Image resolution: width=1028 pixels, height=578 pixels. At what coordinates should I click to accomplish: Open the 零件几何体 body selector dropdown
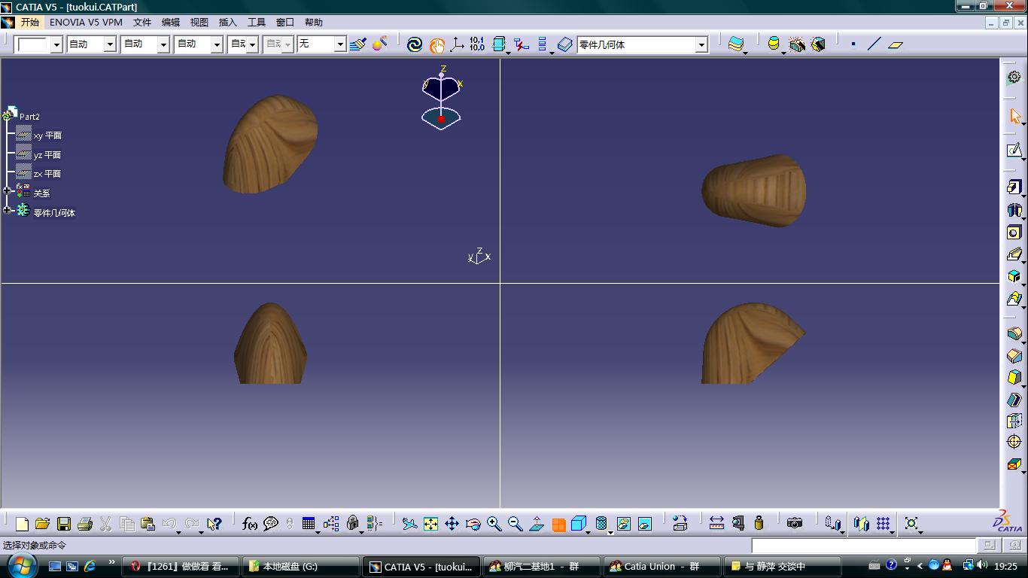[701, 44]
